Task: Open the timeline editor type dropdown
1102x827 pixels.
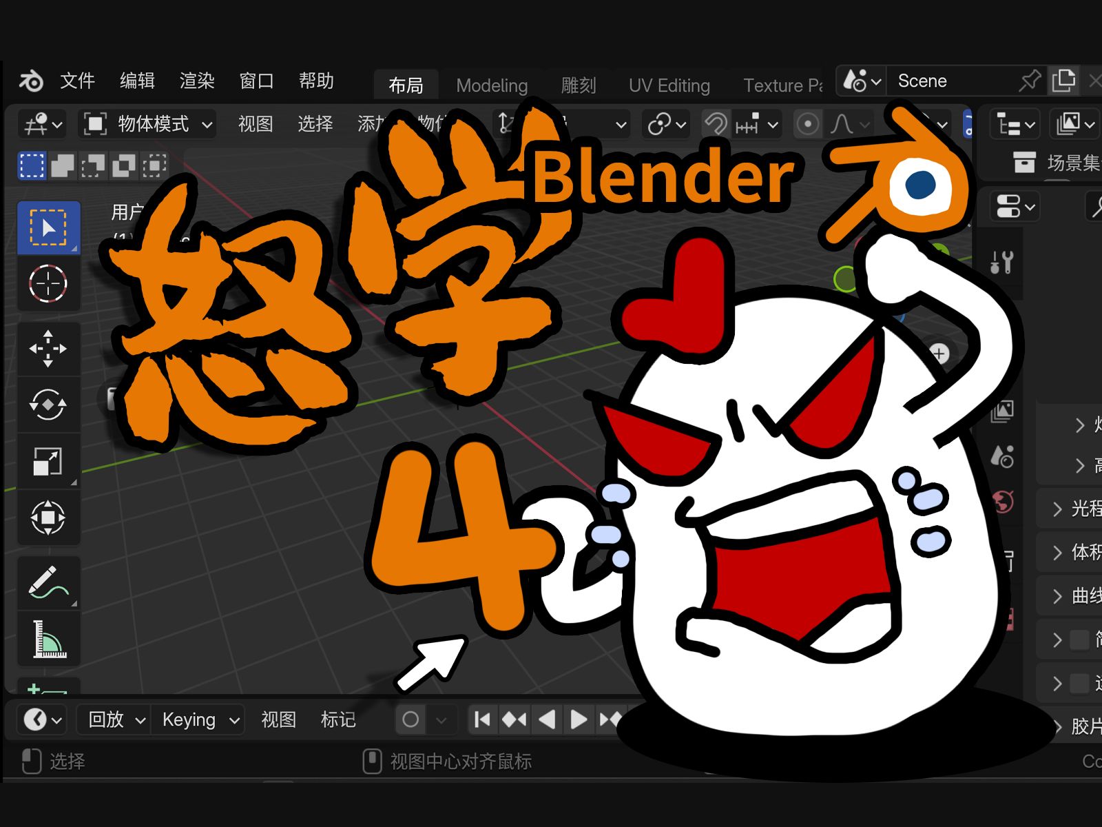Action: point(43,720)
